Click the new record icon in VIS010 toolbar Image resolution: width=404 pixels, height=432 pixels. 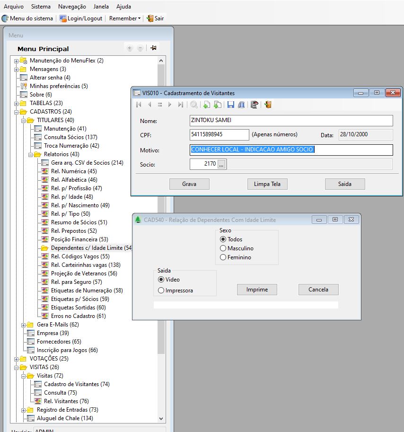(207, 105)
